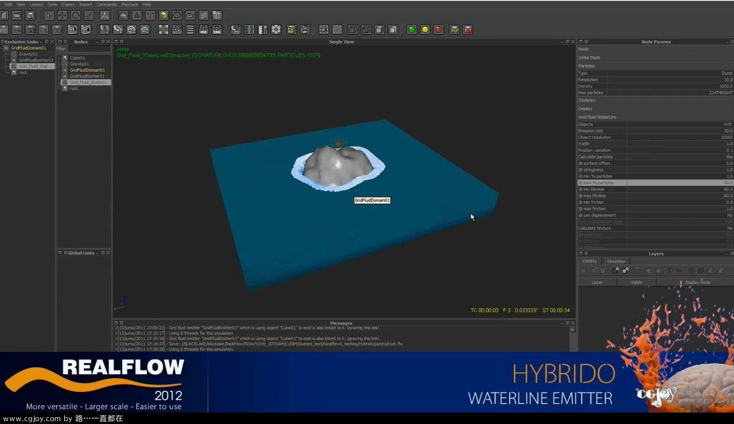Screen dimensions: 734x424
Task: Select GridFluidDomain01 in the Nodes panel
Action: click(x=87, y=70)
